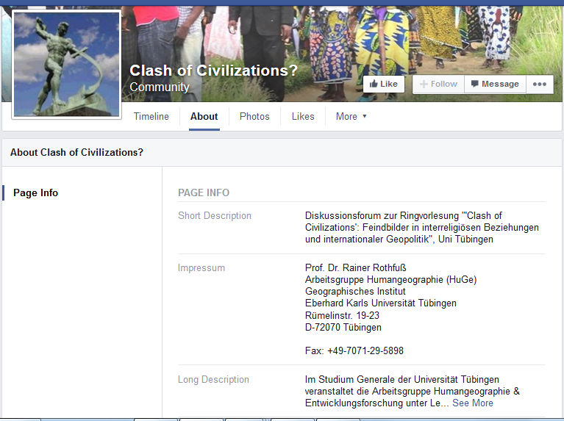Send a Message to the page

[x=495, y=84]
